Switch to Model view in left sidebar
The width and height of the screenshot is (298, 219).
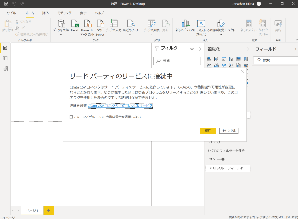[5, 69]
